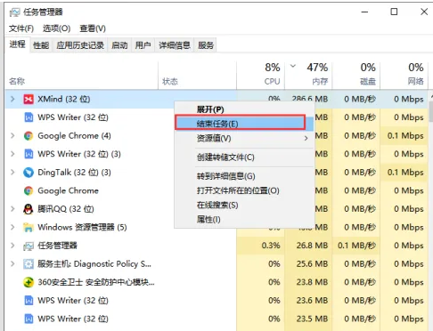433x331 pixels.
Task: Sort by the 名称 column header
Action: 82,76
